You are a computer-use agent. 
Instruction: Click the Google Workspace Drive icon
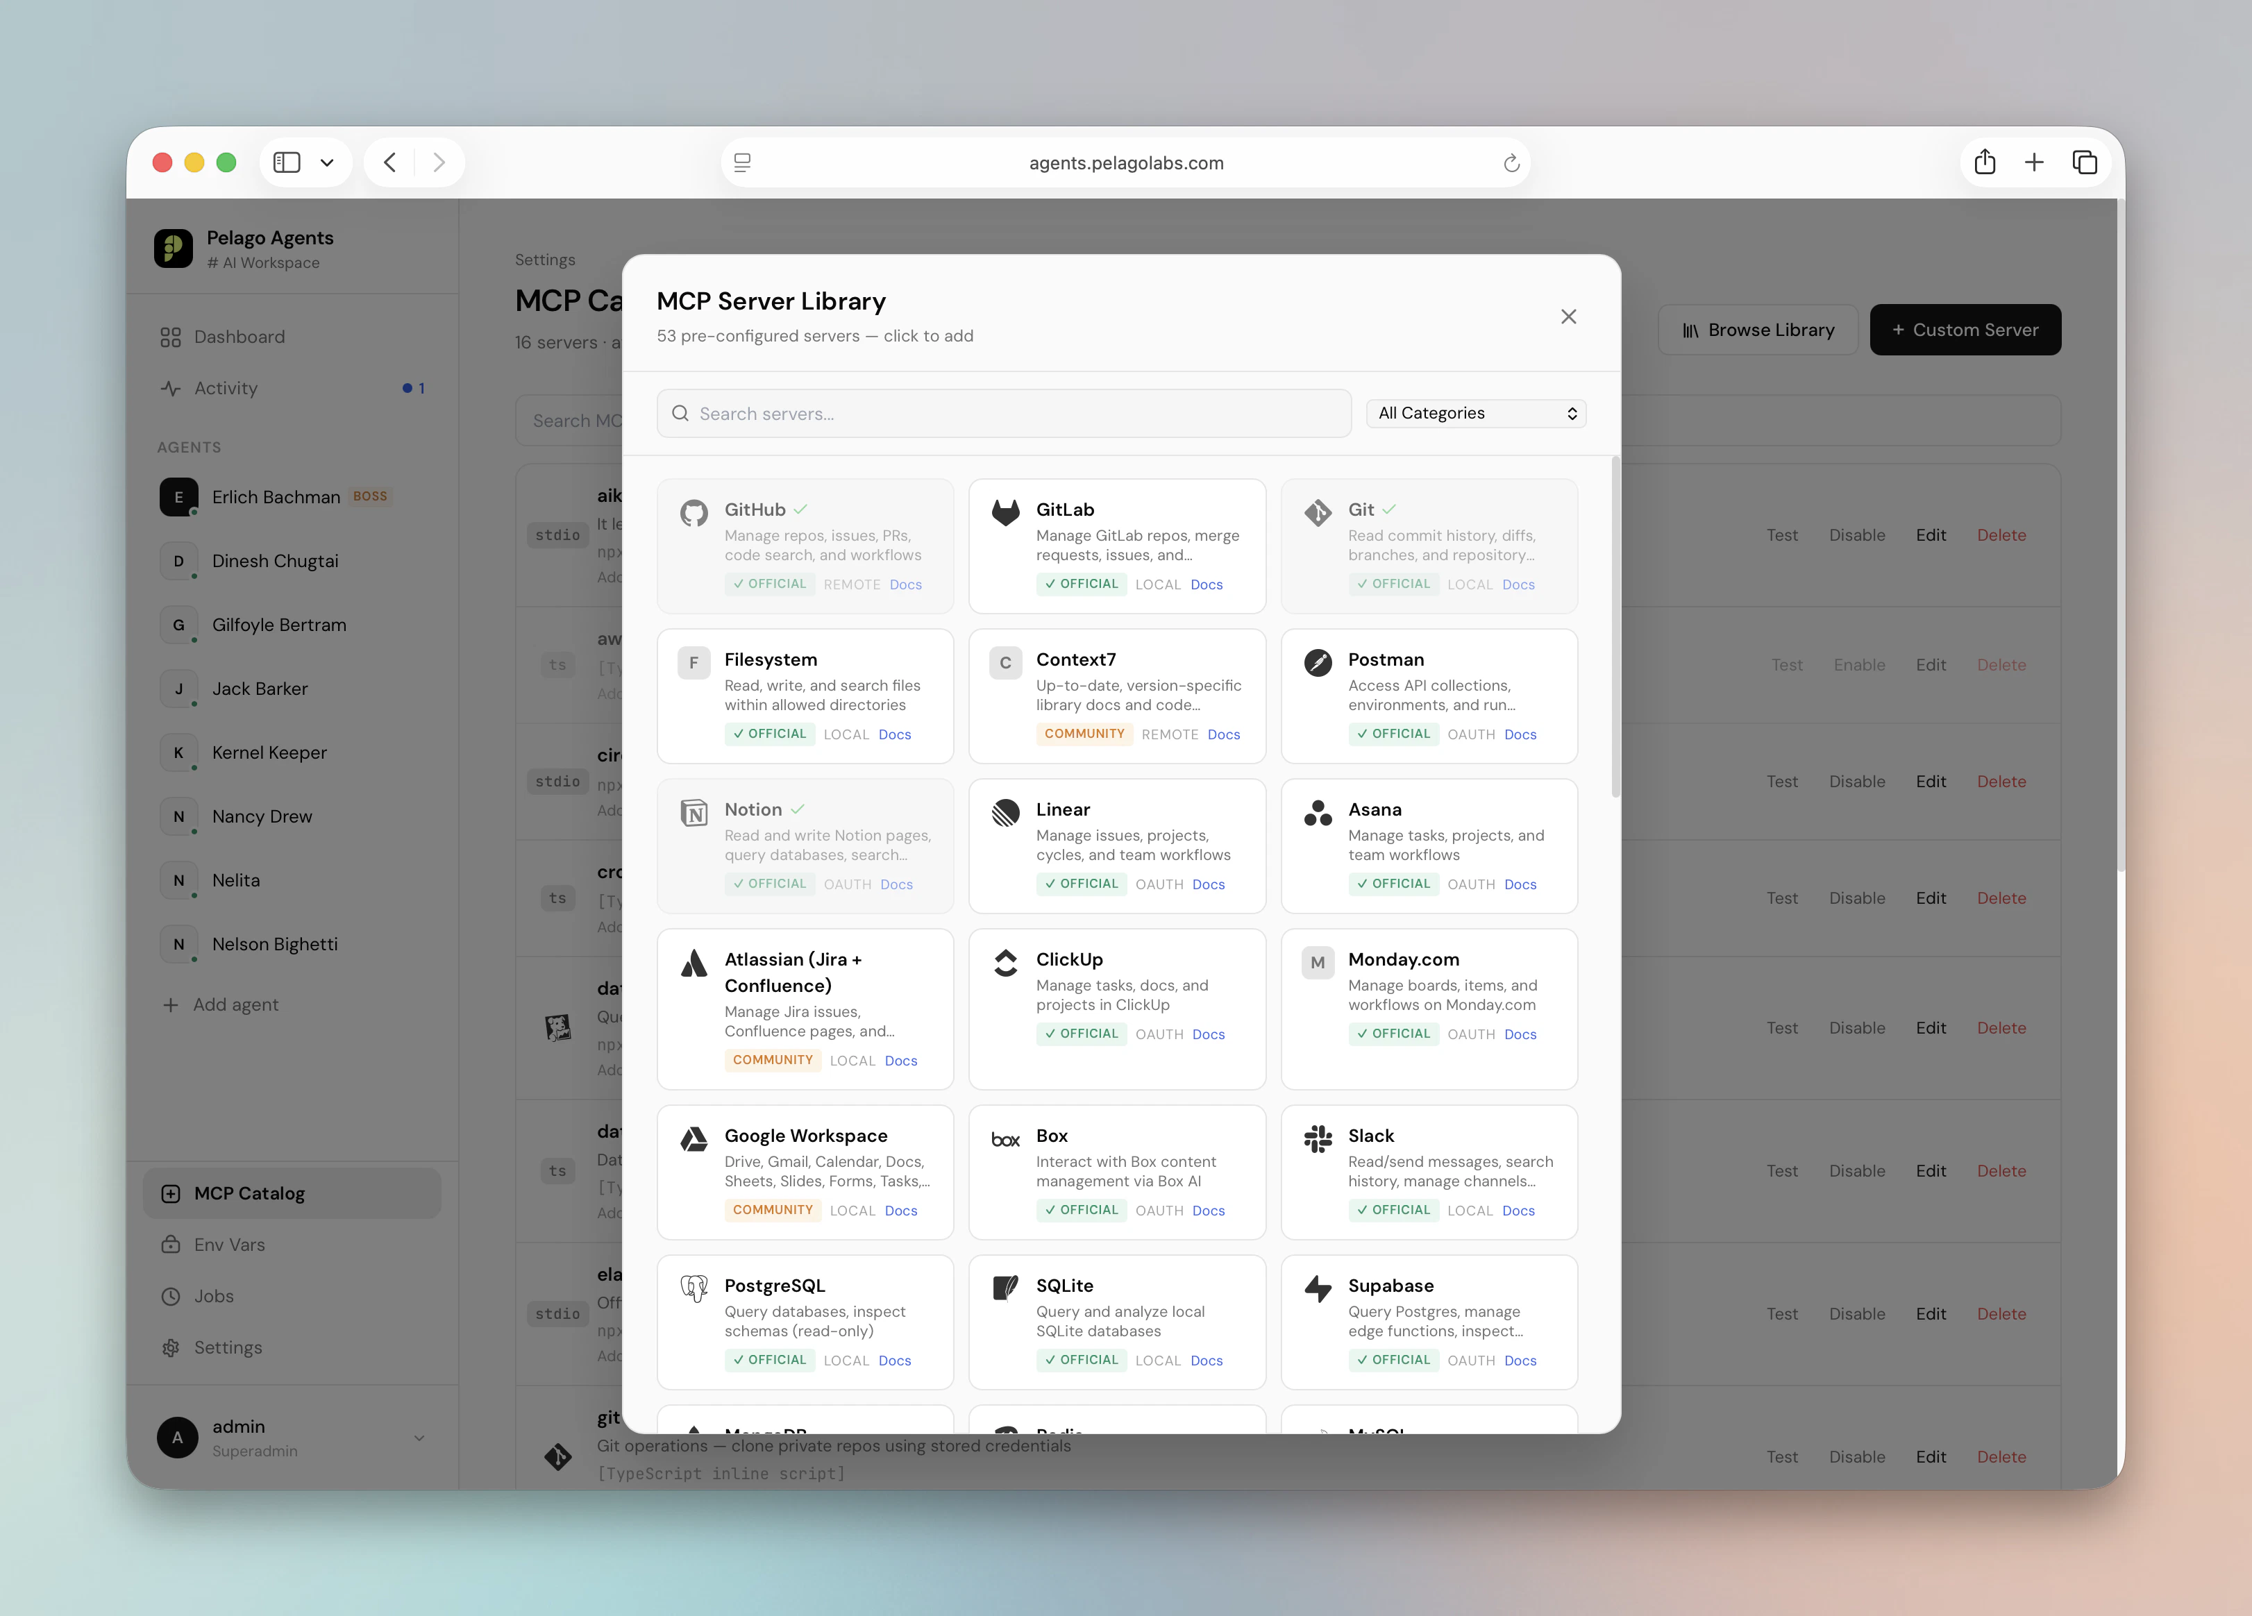[x=693, y=1138]
